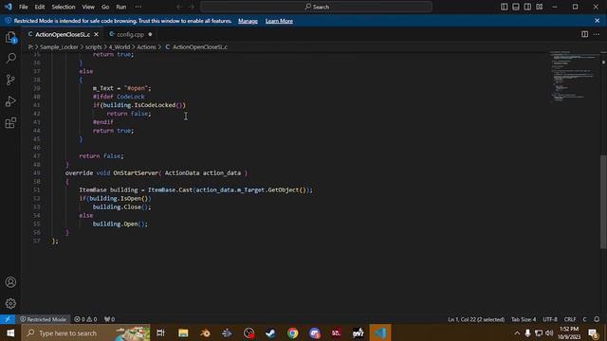Click the remote window indicator in status bar
This screenshot has height=341, width=607.
[8, 319]
